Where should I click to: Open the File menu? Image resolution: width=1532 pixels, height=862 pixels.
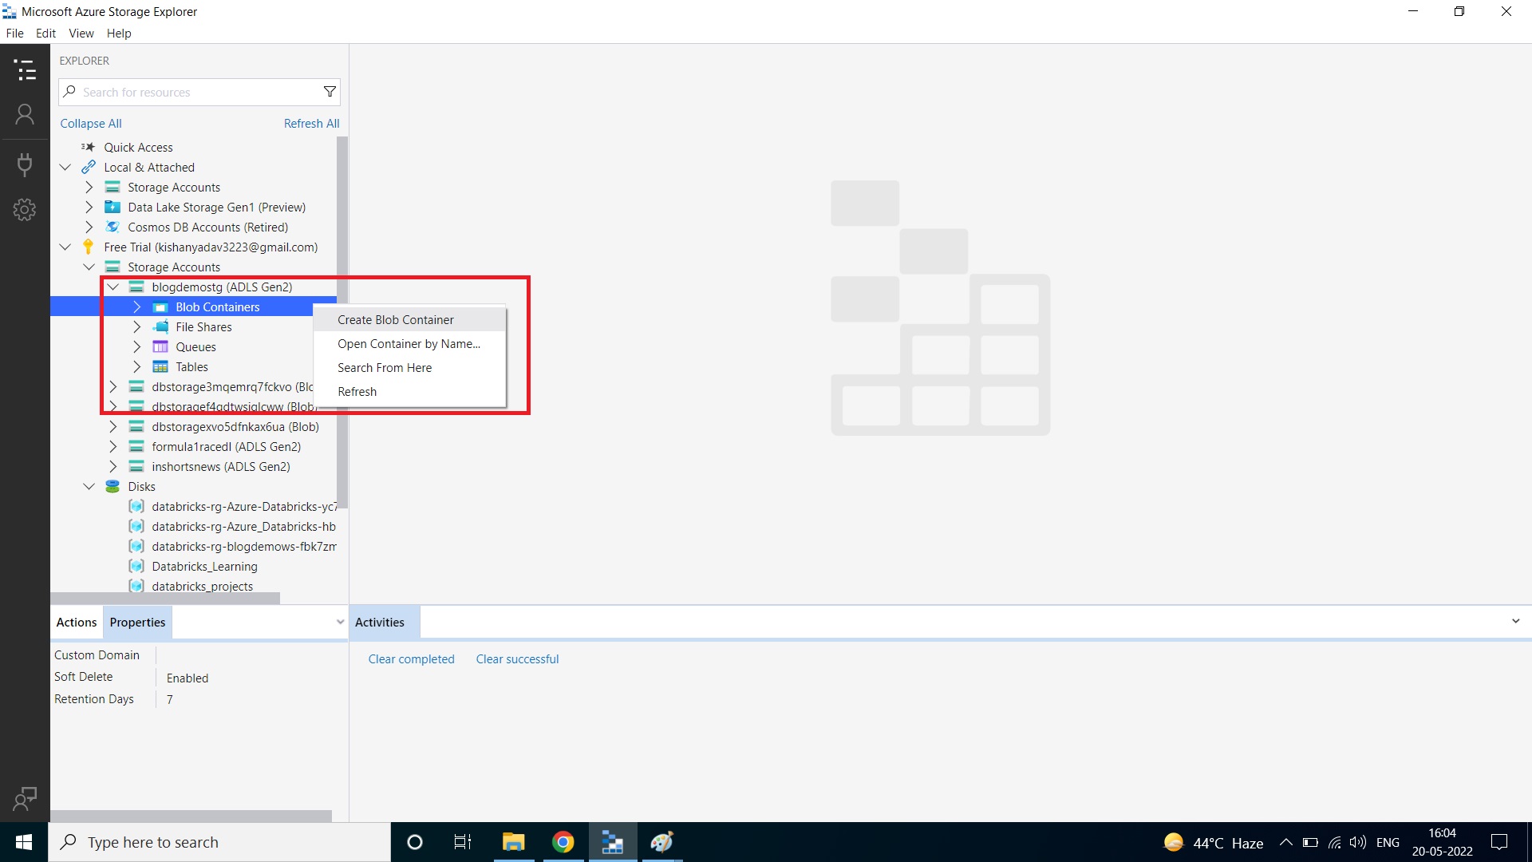point(14,33)
